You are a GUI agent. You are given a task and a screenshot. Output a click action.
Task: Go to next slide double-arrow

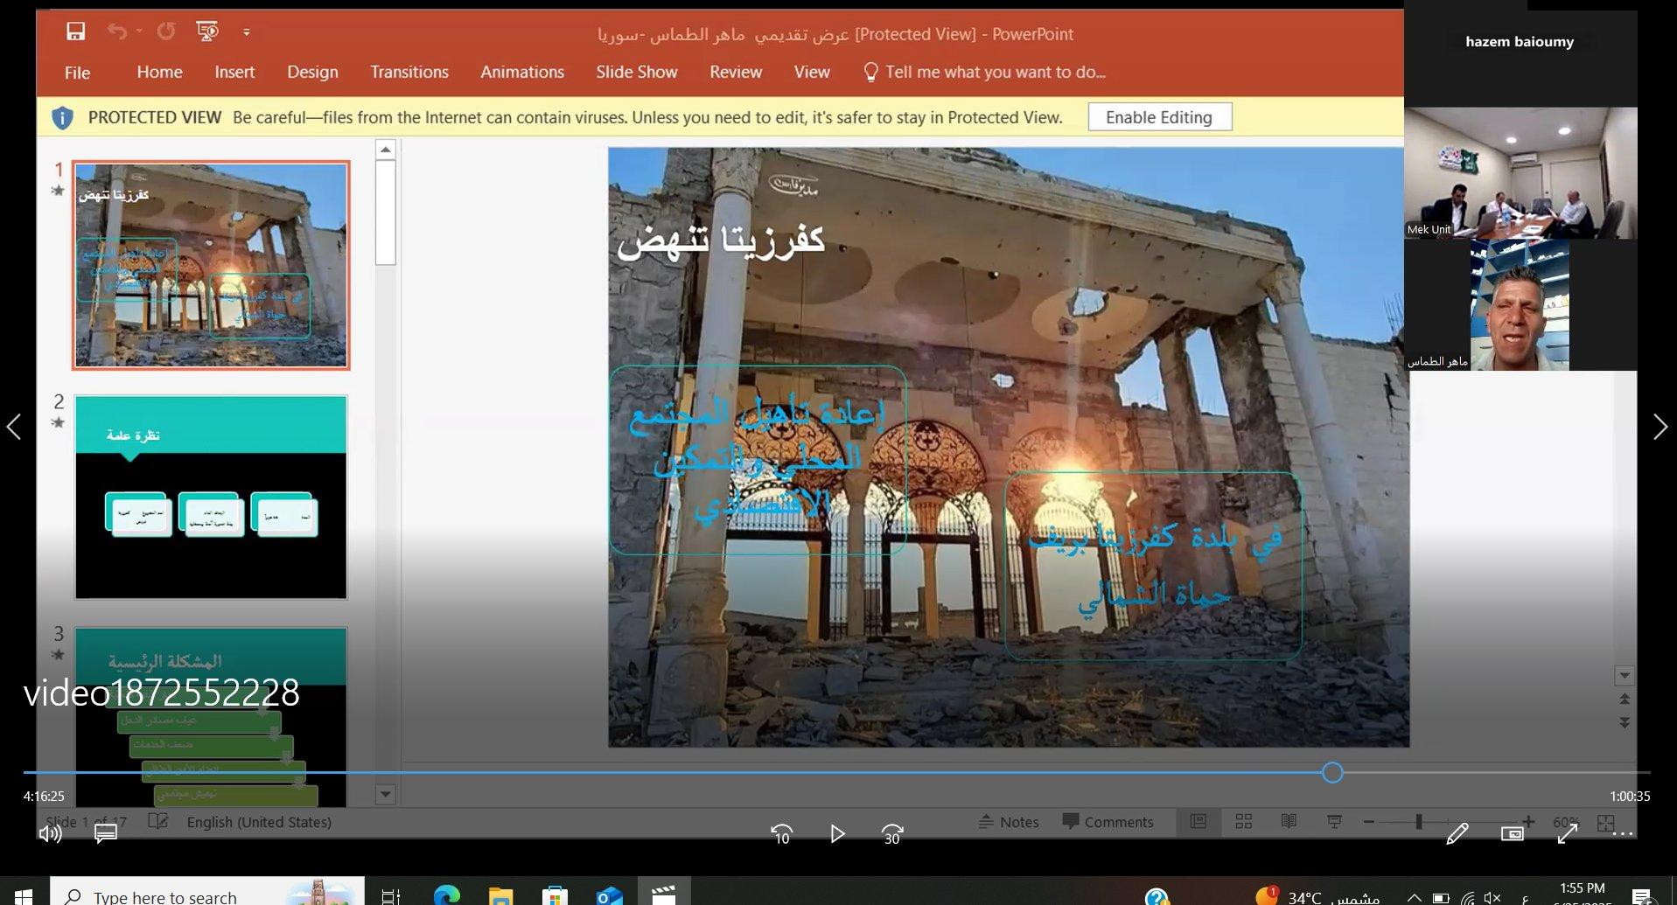tap(1625, 723)
